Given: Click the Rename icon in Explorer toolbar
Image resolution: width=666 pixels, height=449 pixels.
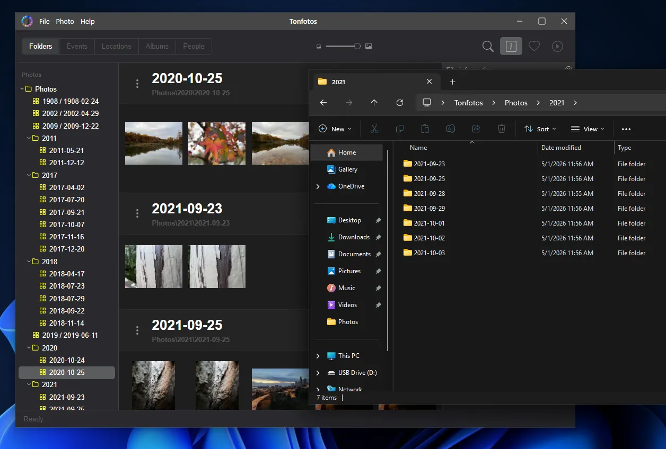Looking at the screenshot, I should pos(451,129).
